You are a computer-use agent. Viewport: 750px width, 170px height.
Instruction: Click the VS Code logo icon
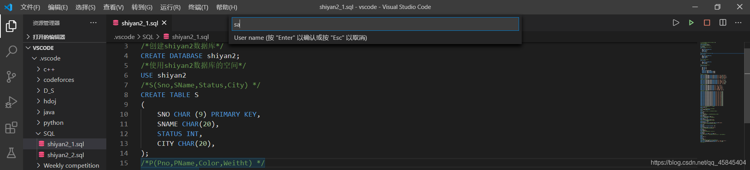click(x=8, y=7)
